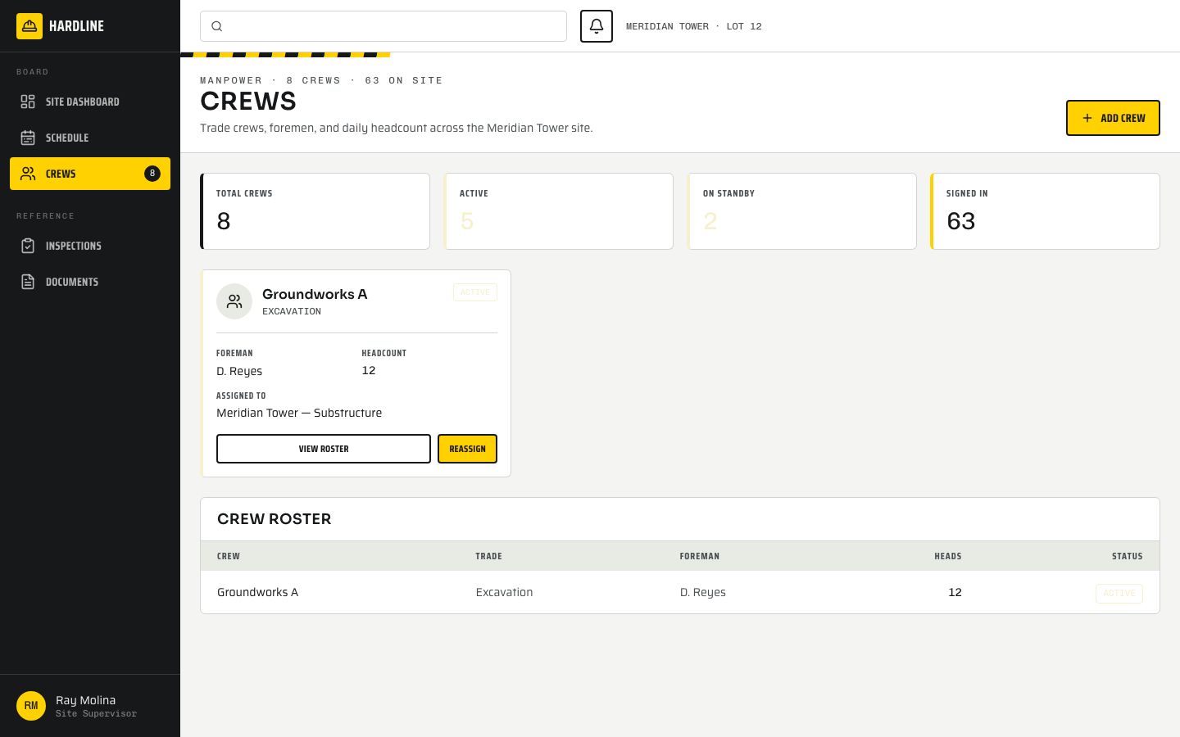Click the Site Dashboard grid icon
The height and width of the screenshot is (737, 1180).
coord(28,102)
